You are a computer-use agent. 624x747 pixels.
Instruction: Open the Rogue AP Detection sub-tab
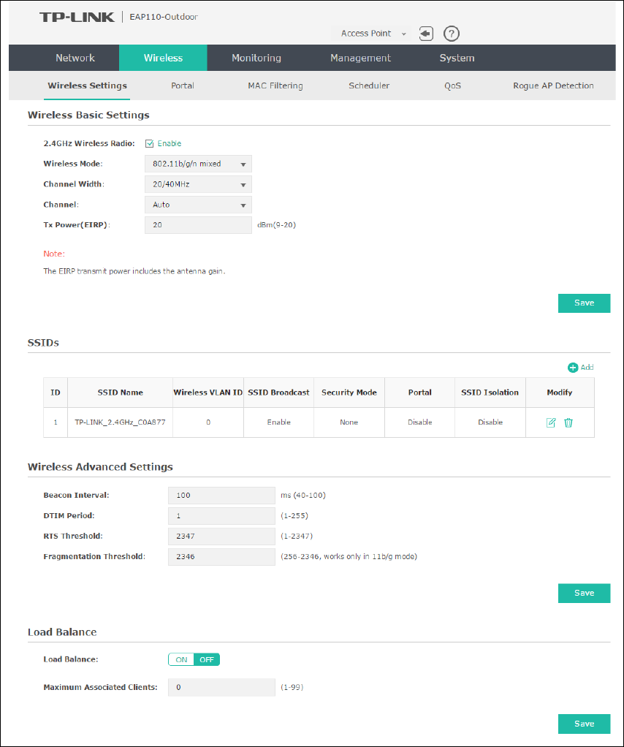click(553, 86)
